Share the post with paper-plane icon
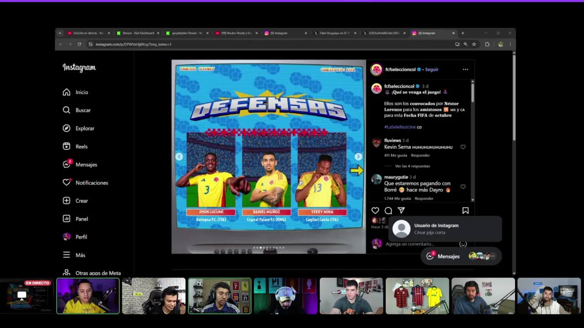584x328 pixels. (401, 210)
